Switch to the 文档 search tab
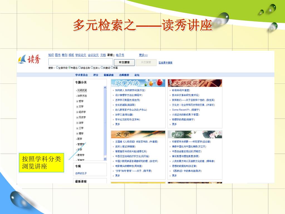Image resolution: width=285 pixels, height=214 pixels. tap(103, 55)
